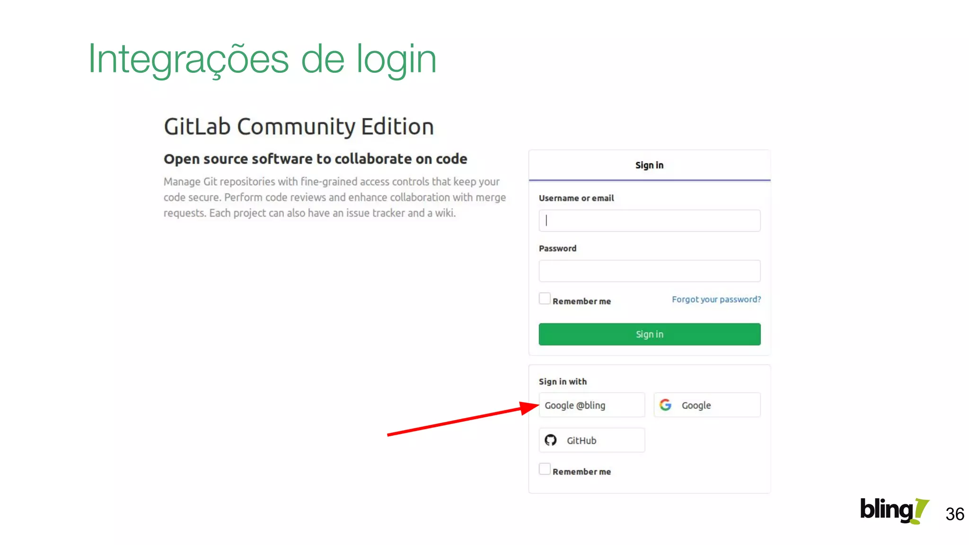Sign in with Google button
The image size is (969, 545).
coord(707,405)
